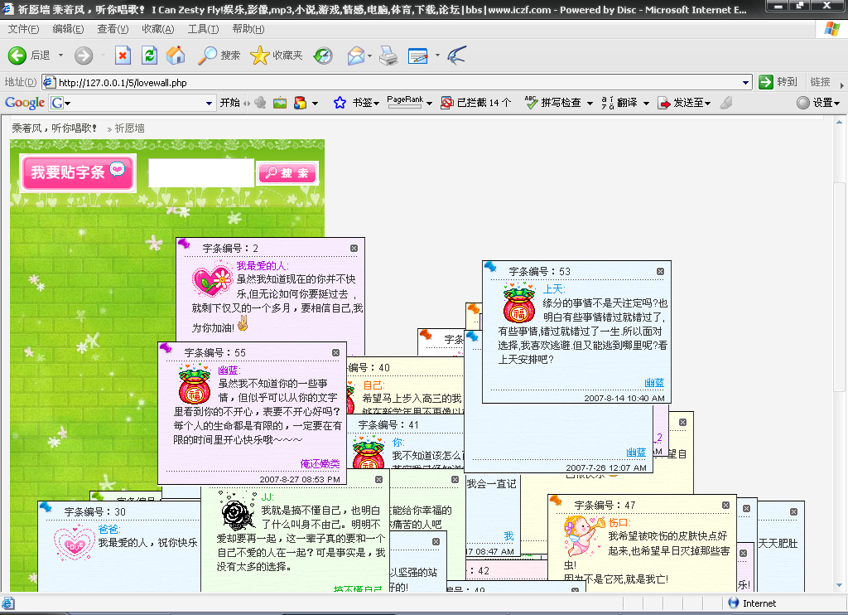The height and width of the screenshot is (615, 848).
Task: Click breadcrumb link 乘着风，听你唱歌
Action: (x=54, y=128)
